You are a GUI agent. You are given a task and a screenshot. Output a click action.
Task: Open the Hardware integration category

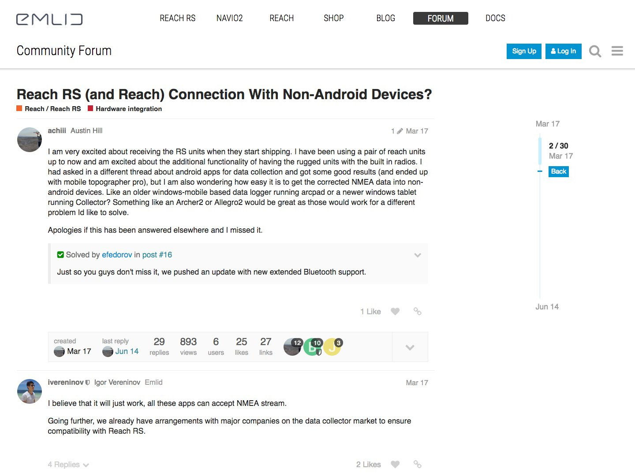click(125, 109)
